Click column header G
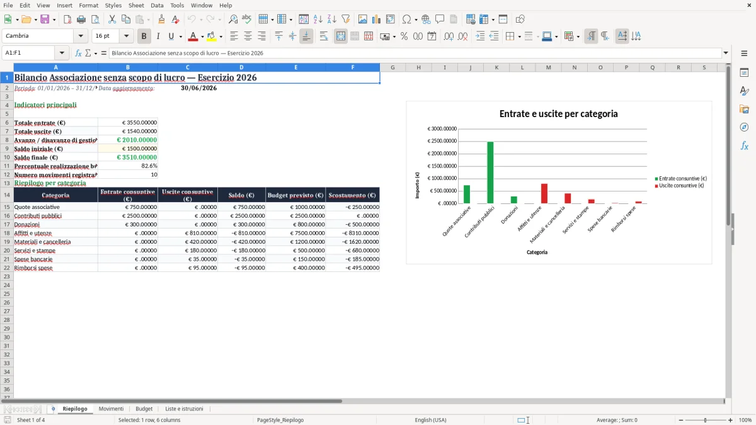The width and height of the screenshot is (756, 425). point(392,67)
